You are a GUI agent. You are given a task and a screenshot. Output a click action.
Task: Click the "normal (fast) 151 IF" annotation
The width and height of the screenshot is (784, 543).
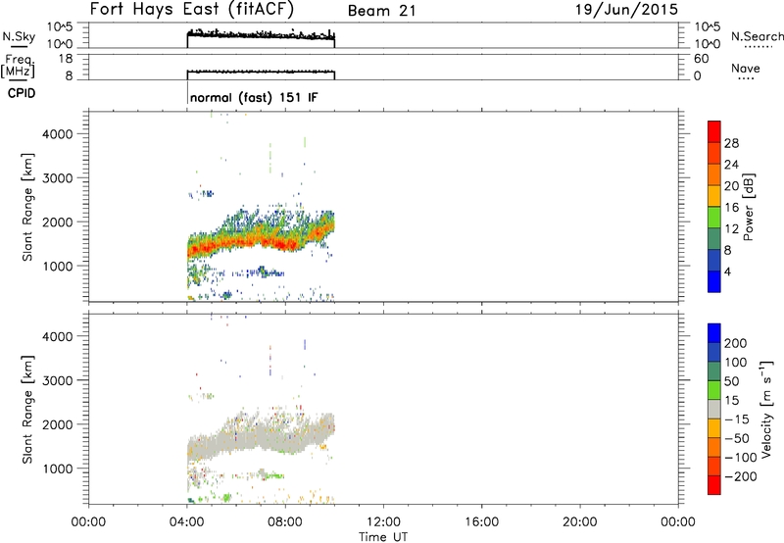(254, 97)
